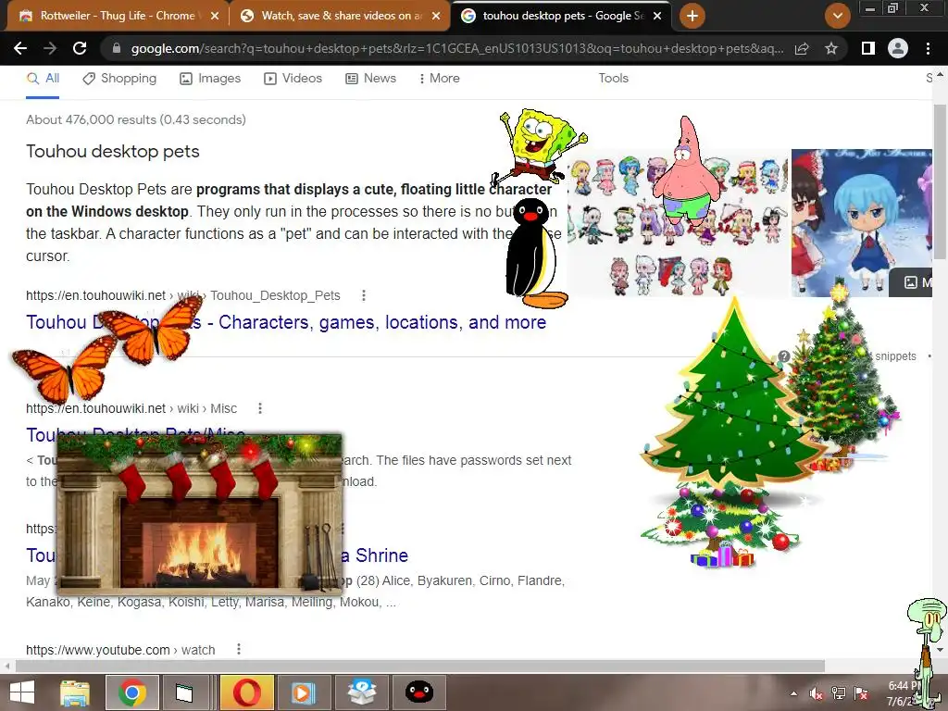Screen dimensions: 948x711
Task: Open a new tab with the plus button
Action: pos(692,16)
